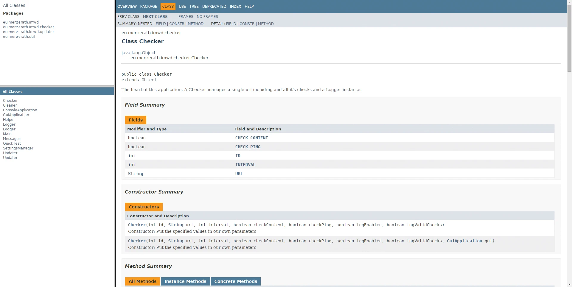The height and width of the screenshot is (287, 572).
Task: Open package eu.menzerath.imwd
Action: click(x=21, y=22)
